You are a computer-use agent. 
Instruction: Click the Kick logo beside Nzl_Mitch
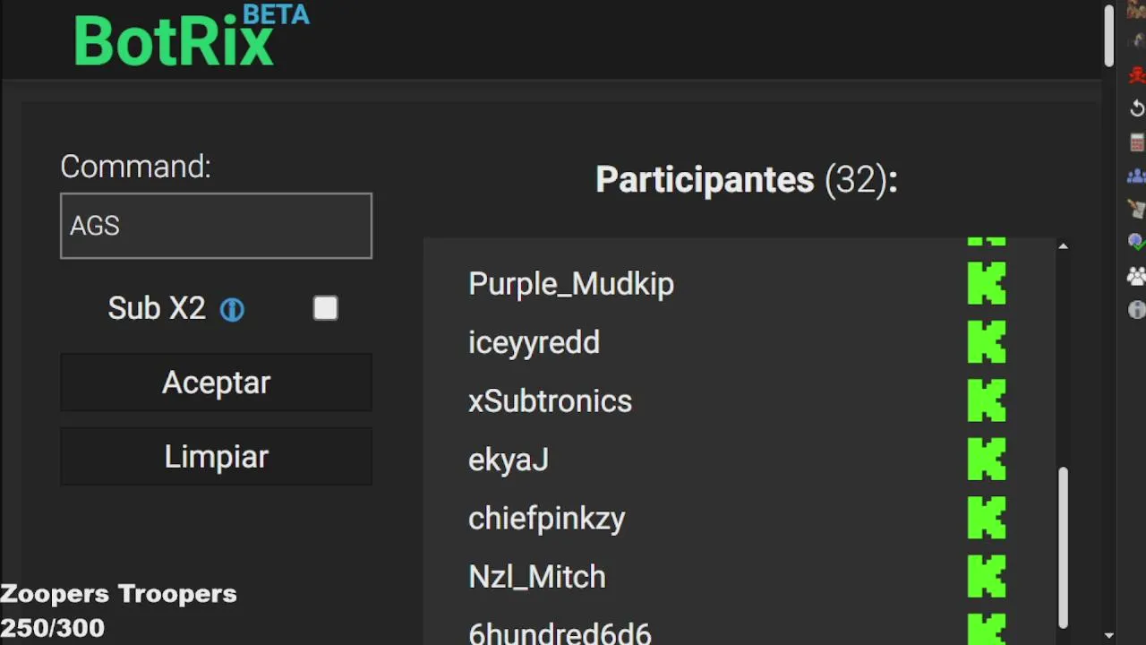click(987, 577)
